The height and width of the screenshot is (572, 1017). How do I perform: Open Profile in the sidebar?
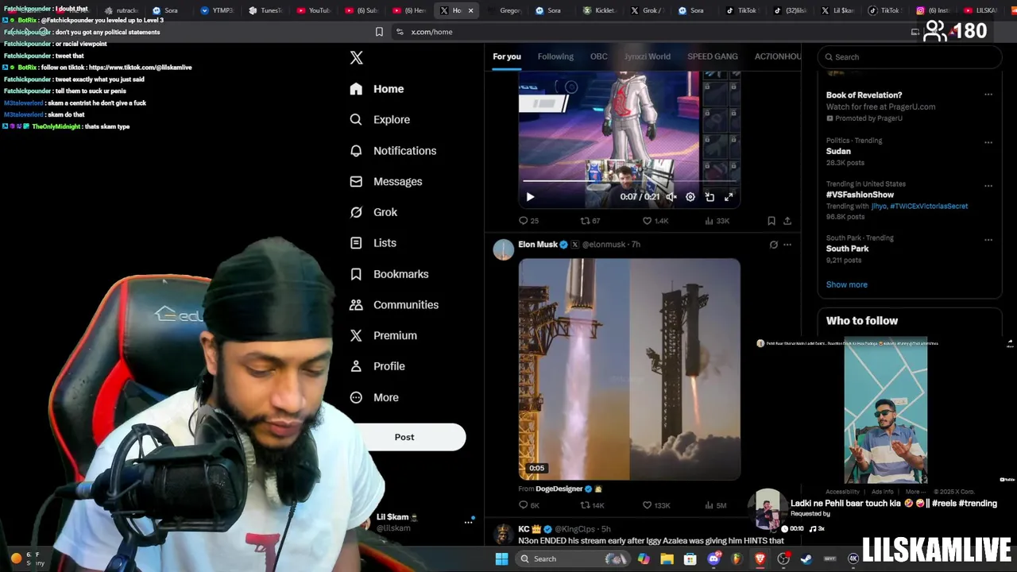(378, 366)
